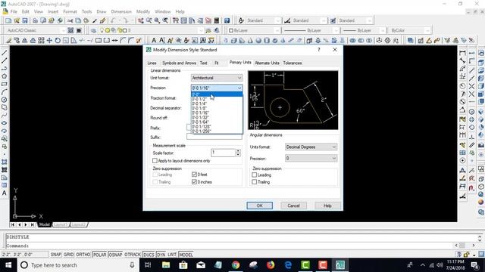Click the Help question mark toolbar icon
This screenshot has height=272, width=485.
pyautogui.click(x=227, y=20)
